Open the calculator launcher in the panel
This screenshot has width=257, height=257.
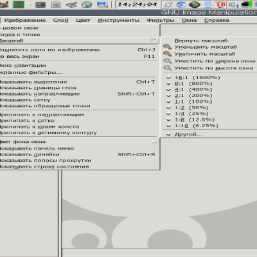[x=56, y=4]
